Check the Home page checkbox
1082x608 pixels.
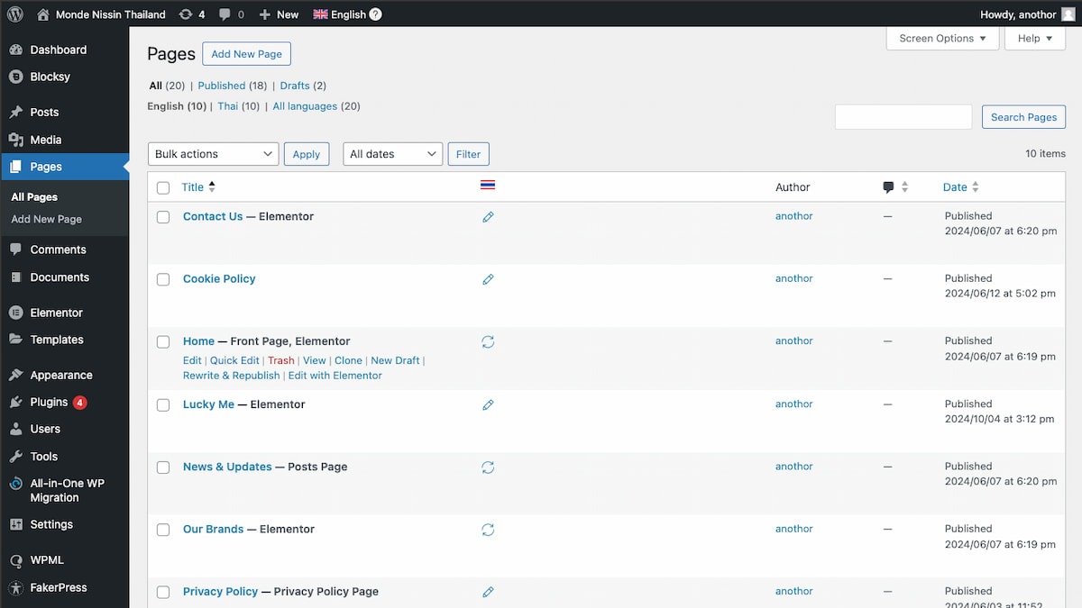(163, 342)
